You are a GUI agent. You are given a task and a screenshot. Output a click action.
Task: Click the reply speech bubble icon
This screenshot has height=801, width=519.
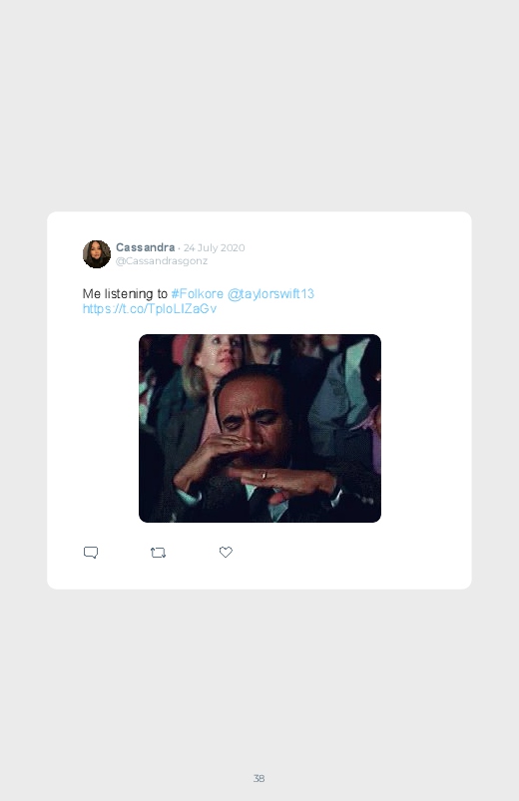pos(91,553)
